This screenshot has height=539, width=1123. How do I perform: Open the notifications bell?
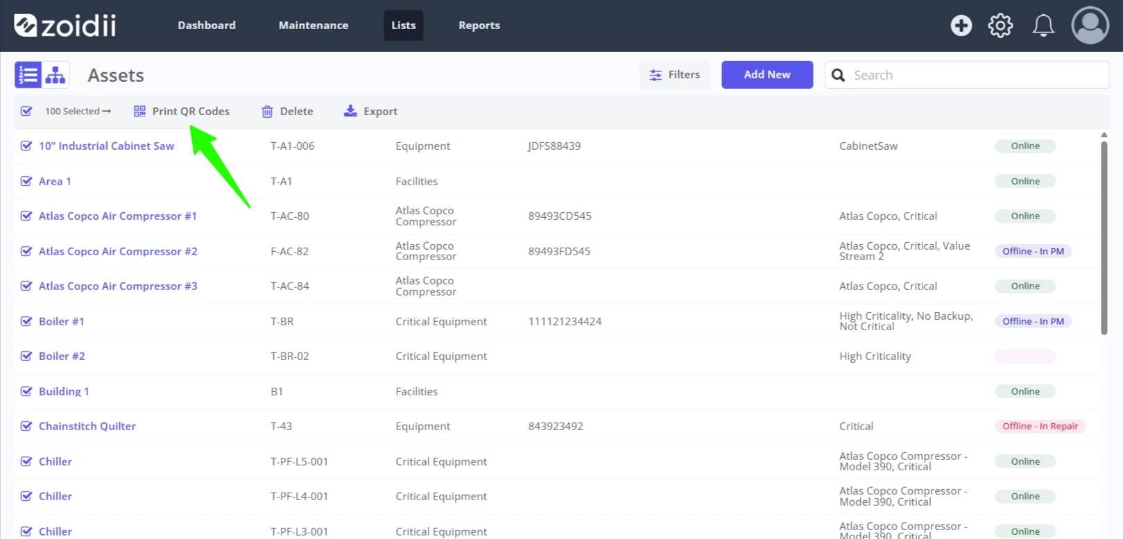point(1043,26)
